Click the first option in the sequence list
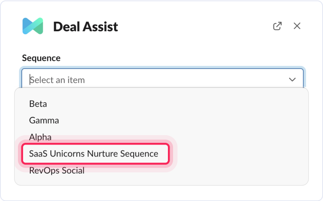 point(38,103)
